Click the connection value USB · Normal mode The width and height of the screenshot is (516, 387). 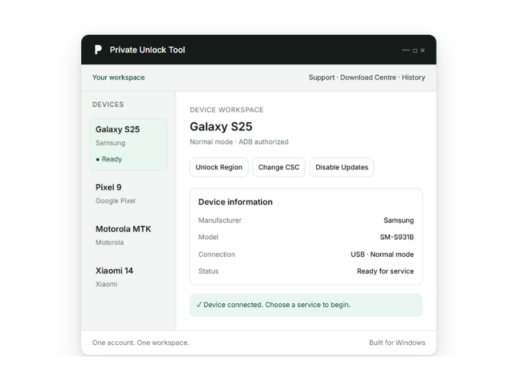(x=382, y=254)
